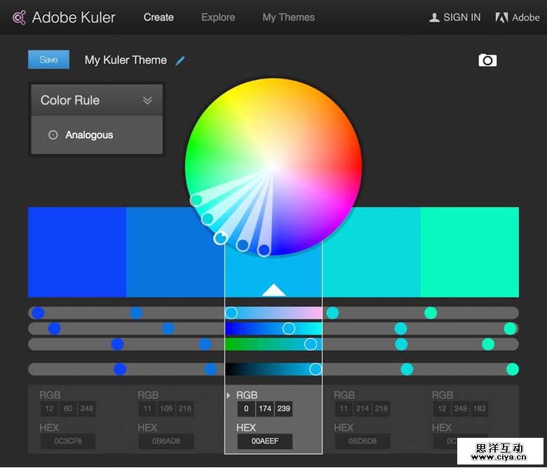Select the base color handle on wheel
547x468 pixels.
(x=220, y=238)
